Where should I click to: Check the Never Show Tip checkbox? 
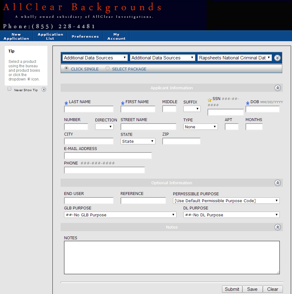(x=9, y=89)
